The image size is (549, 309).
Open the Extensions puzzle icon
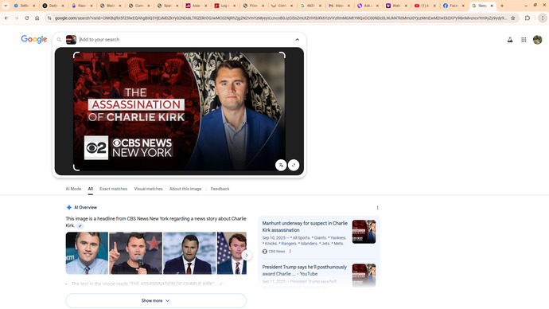pos(528,18)
